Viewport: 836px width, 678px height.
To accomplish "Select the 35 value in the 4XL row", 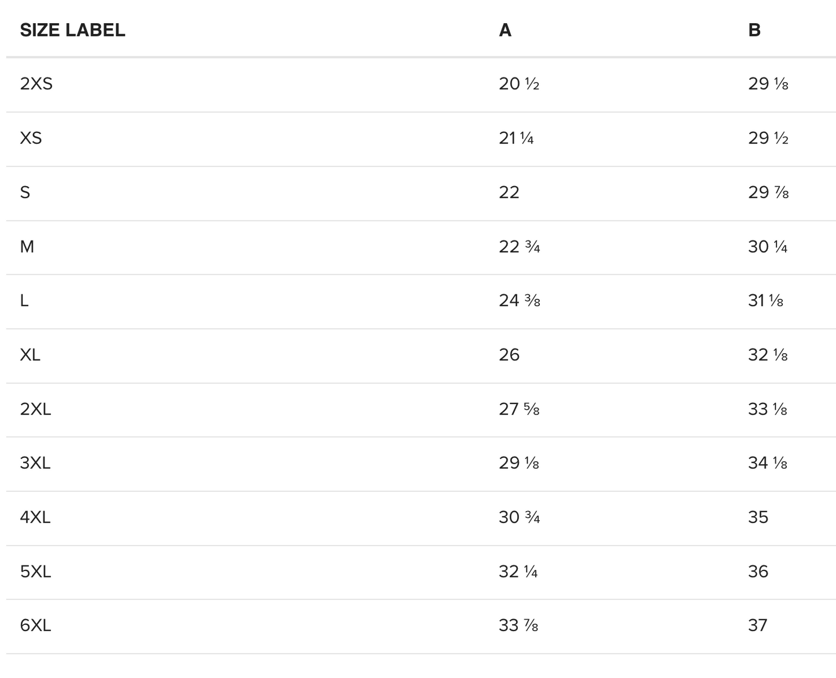I will (x=758, y=517).
